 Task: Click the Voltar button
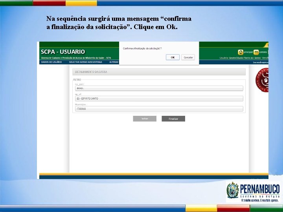click(x=145, y=119)
